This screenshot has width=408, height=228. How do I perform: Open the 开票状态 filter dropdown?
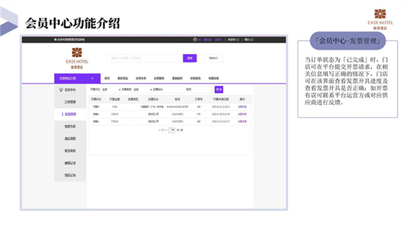pos(111,90)
